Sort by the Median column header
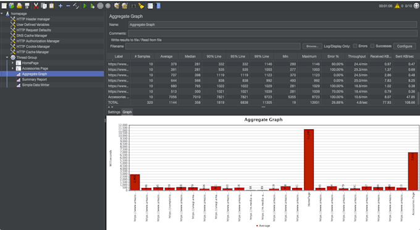This screenshot has width=420, height=230. 190,56
